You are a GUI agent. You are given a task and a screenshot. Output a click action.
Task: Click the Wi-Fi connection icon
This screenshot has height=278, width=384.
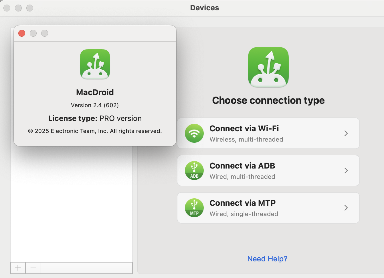point(194,133)
